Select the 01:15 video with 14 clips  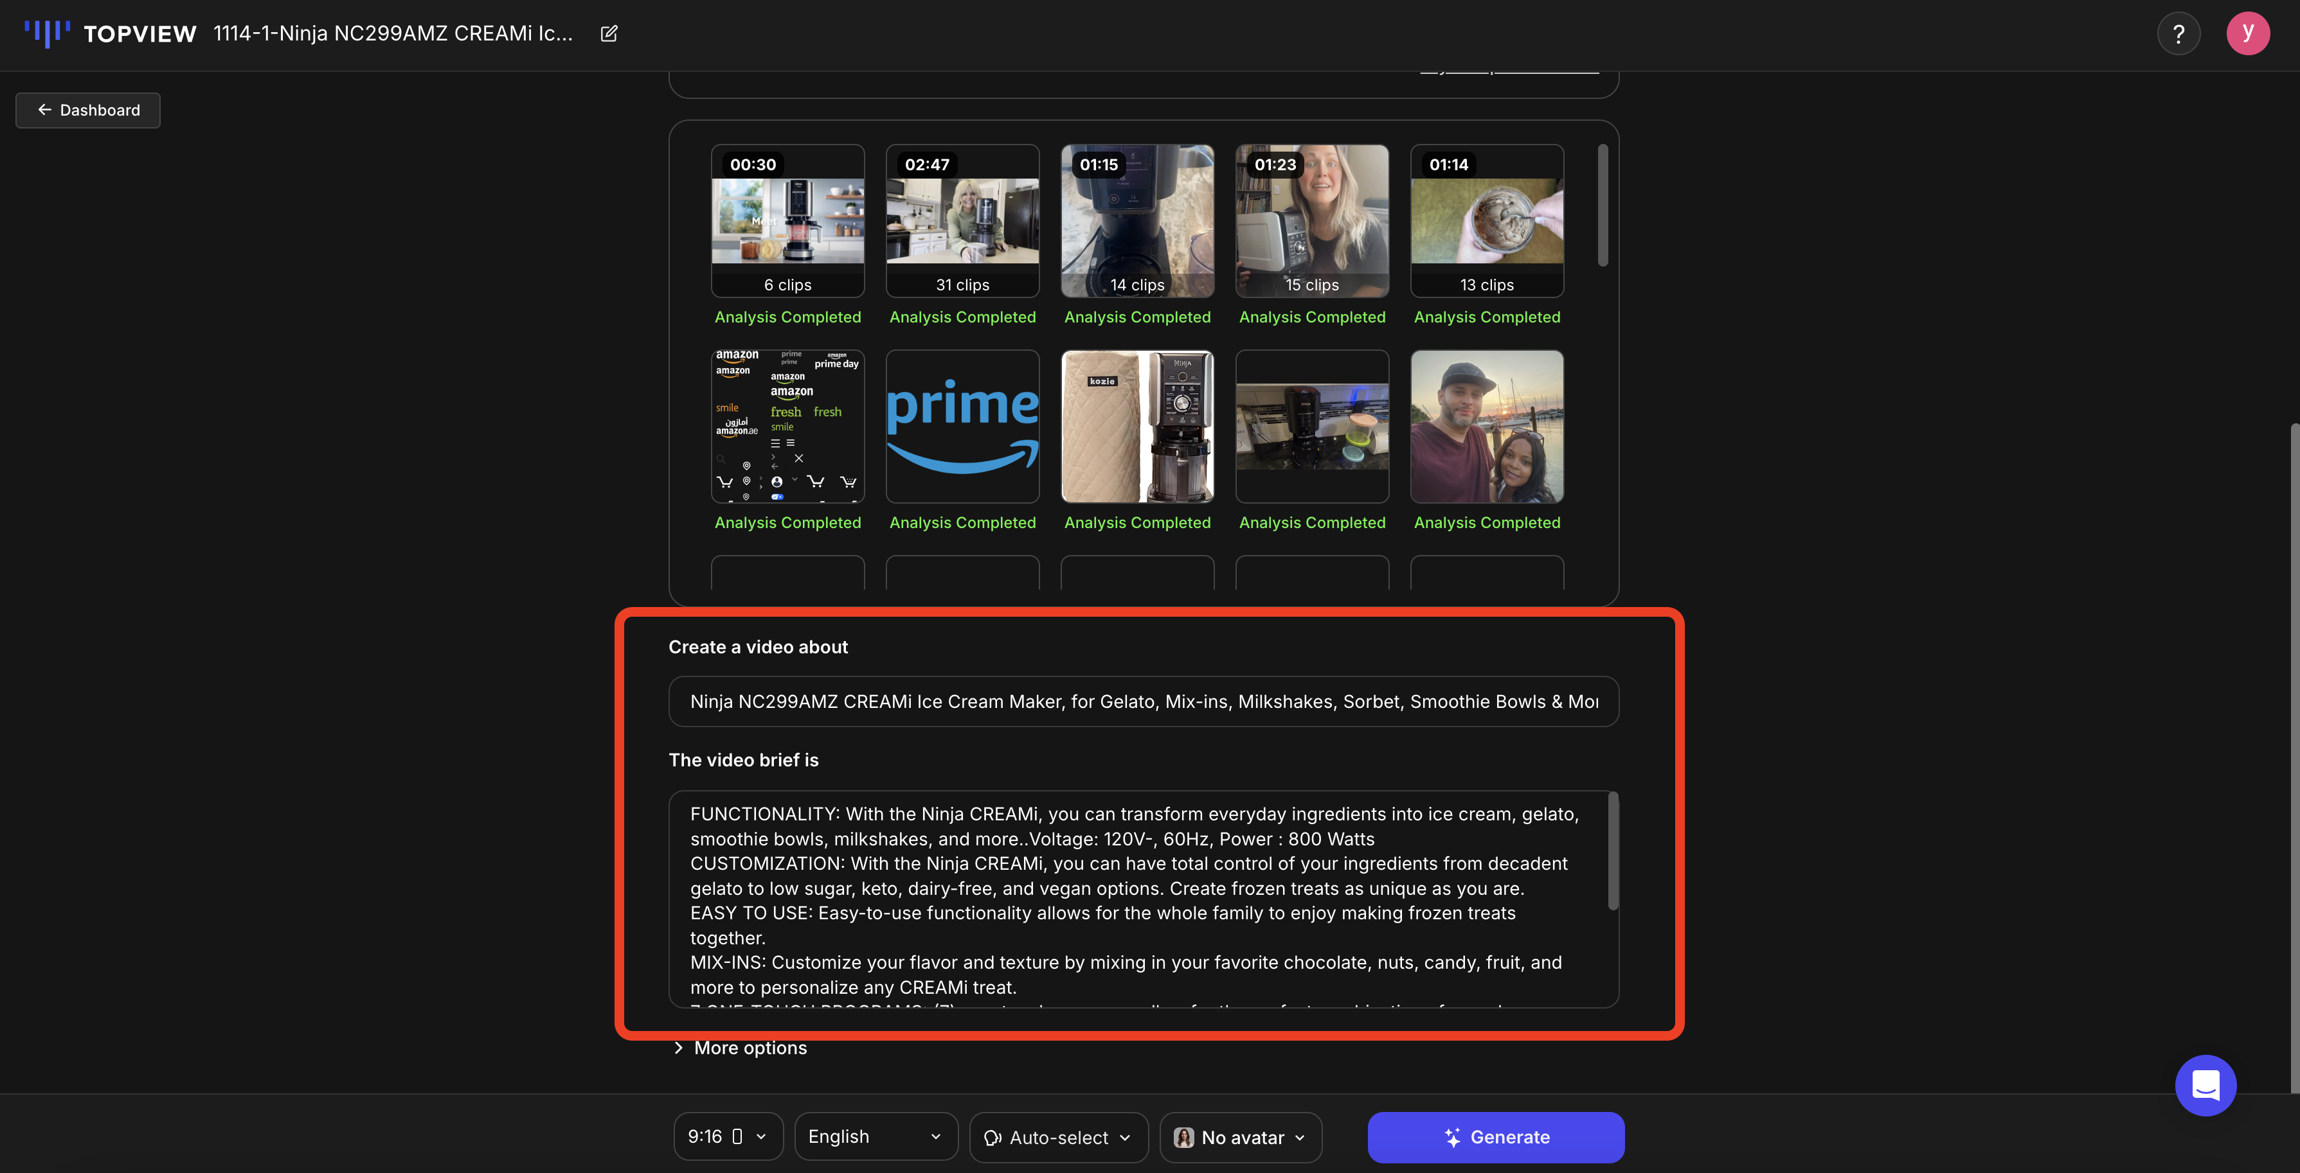1138,220
